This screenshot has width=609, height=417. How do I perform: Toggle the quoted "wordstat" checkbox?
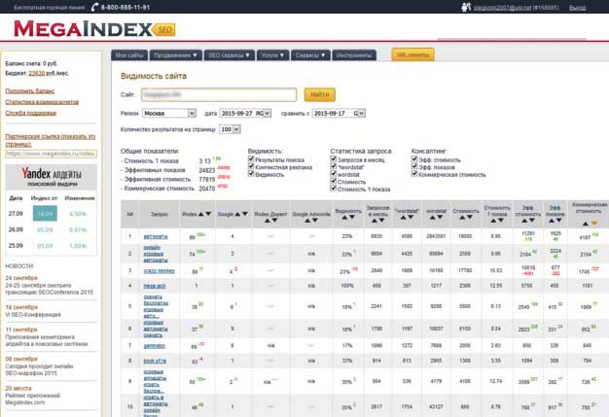(334, 166)
